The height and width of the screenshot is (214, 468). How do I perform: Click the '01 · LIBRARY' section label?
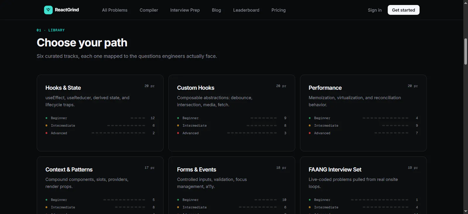pos(51,30)
